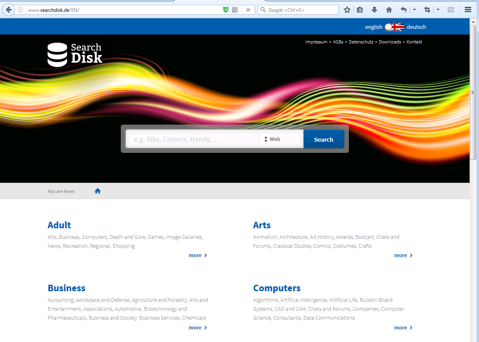Click 'Animation' in Arts list
Viewport: 479px width, 342px height.
(x=265, y=237)
